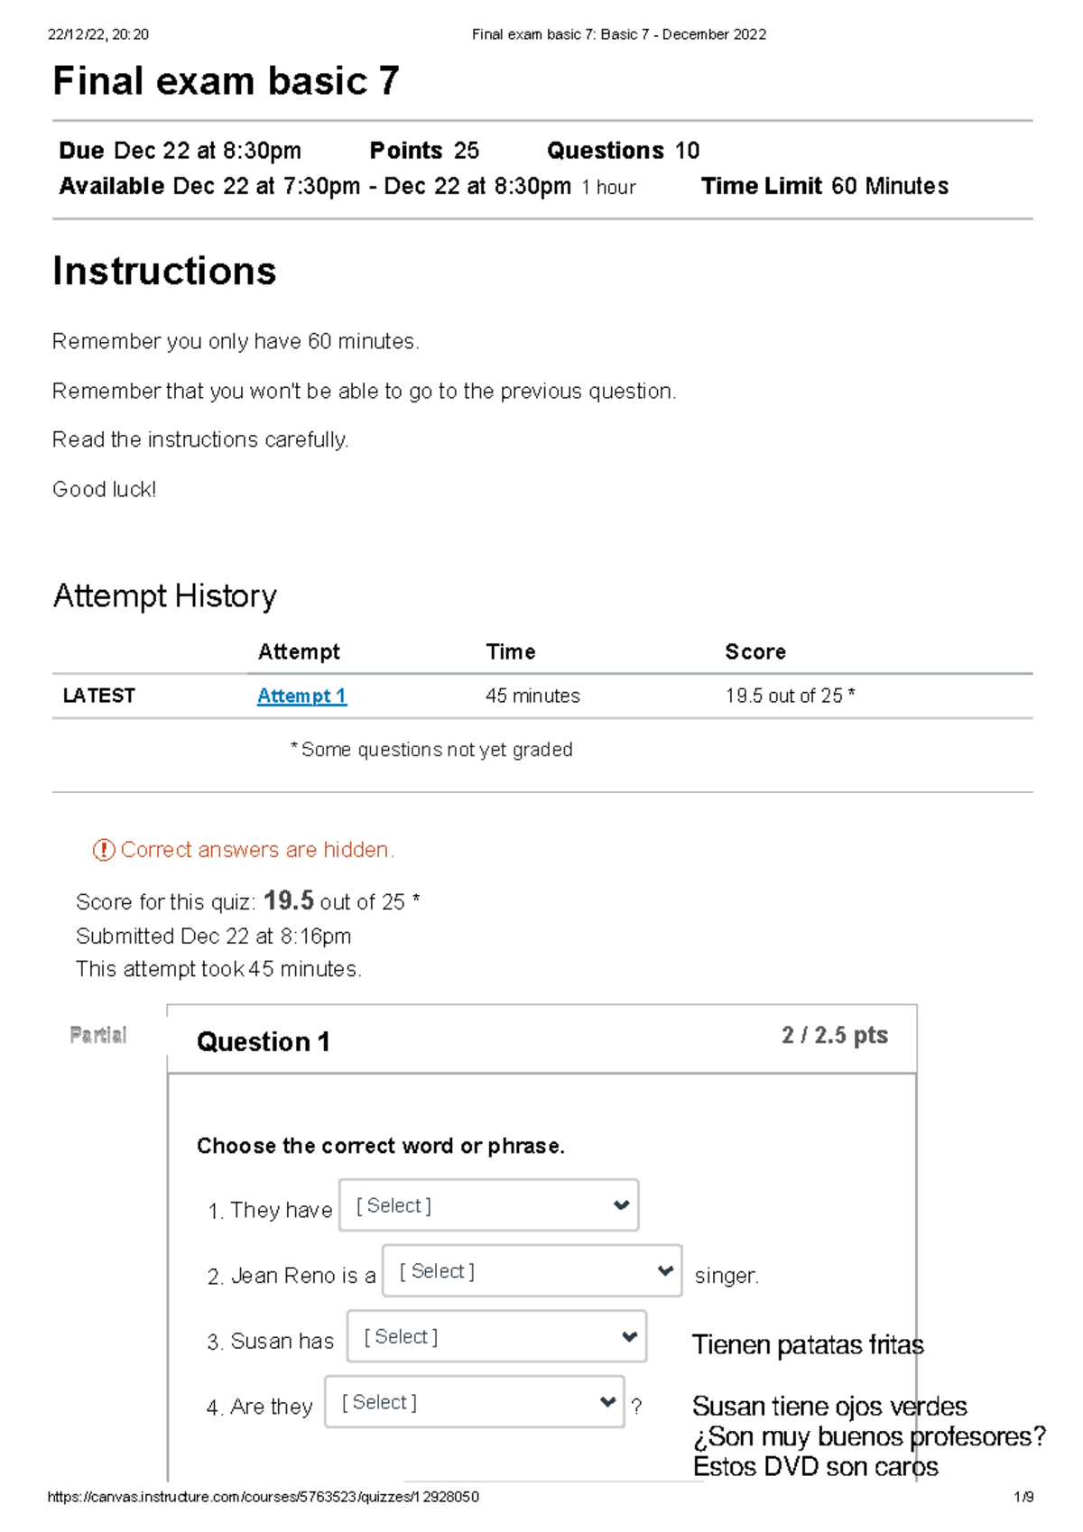The height and width of the screenshot is (1532, 1083).
Task: Click the 'Attempt History' heading
Action: [165, 595]
